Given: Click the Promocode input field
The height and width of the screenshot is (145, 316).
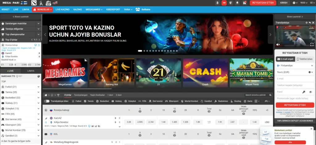Looking at the screenshot, I should coord(295,98).
